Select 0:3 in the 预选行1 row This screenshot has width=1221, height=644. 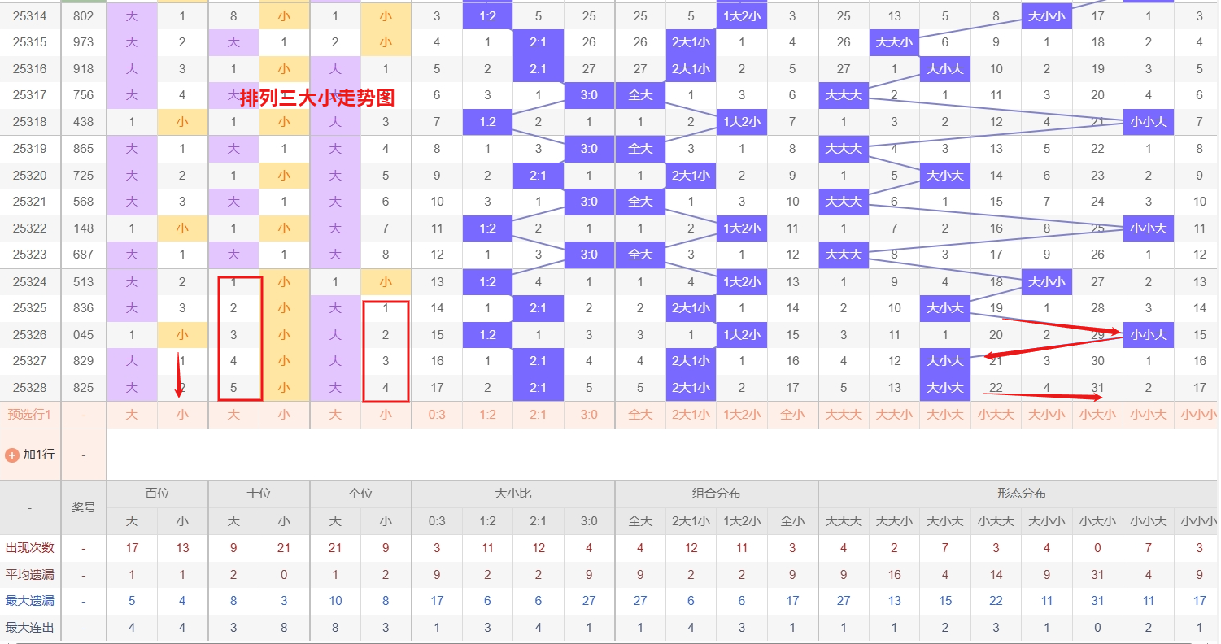[437, 415]
